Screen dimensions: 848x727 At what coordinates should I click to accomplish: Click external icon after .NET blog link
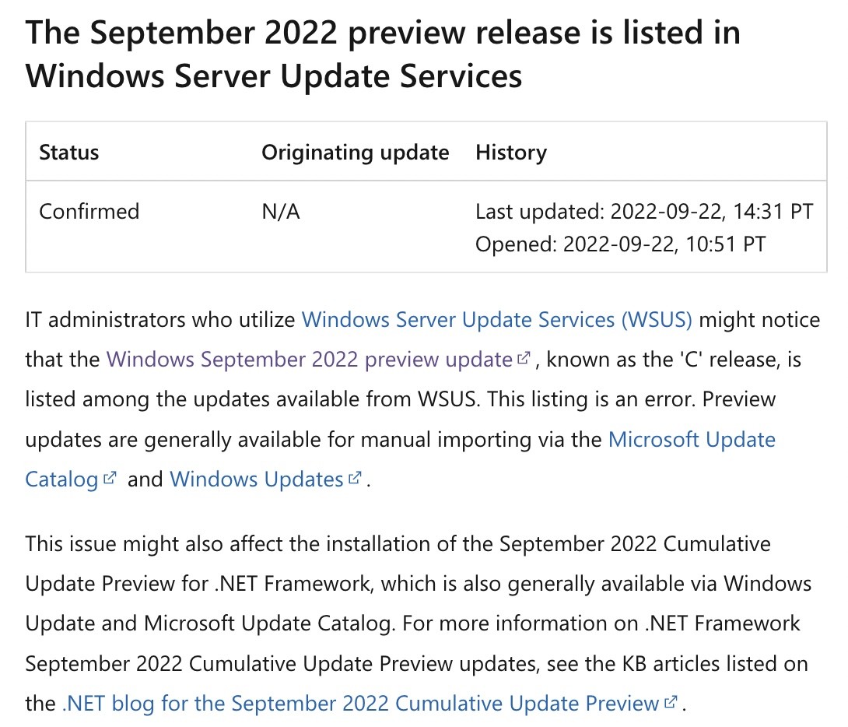click(671, 702)
